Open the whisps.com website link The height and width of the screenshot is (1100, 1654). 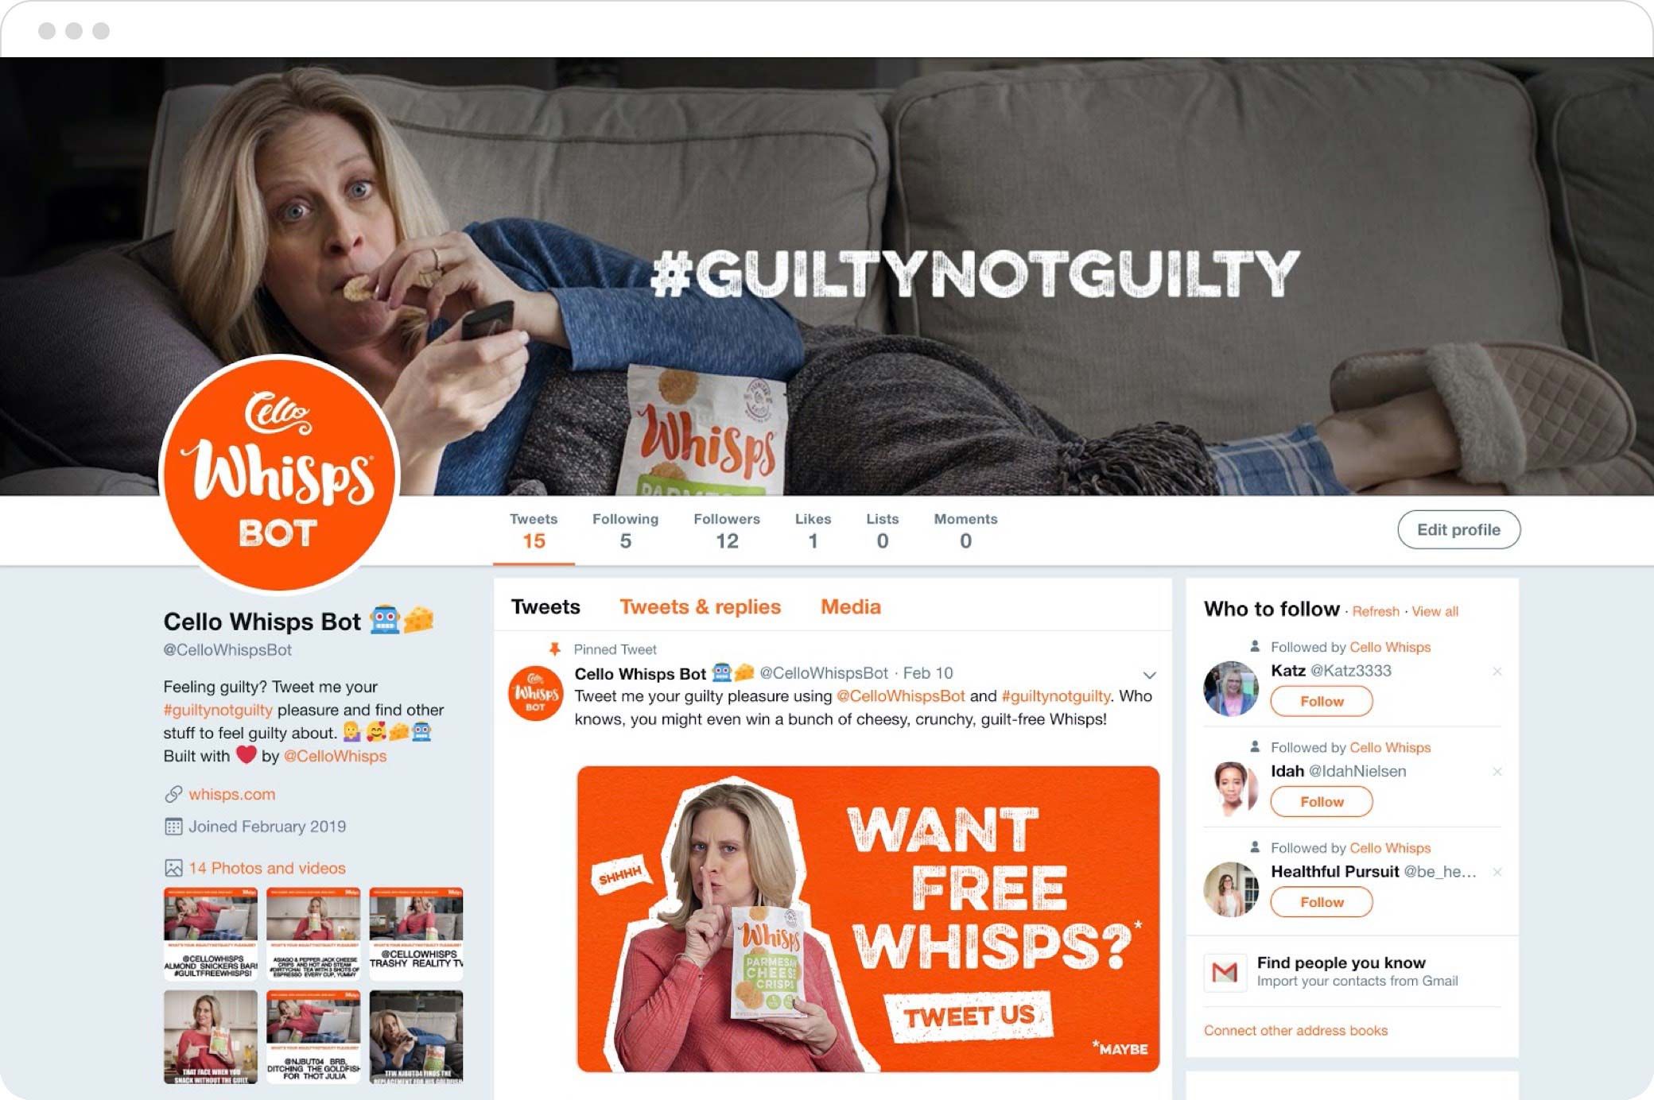click(231, 794)
